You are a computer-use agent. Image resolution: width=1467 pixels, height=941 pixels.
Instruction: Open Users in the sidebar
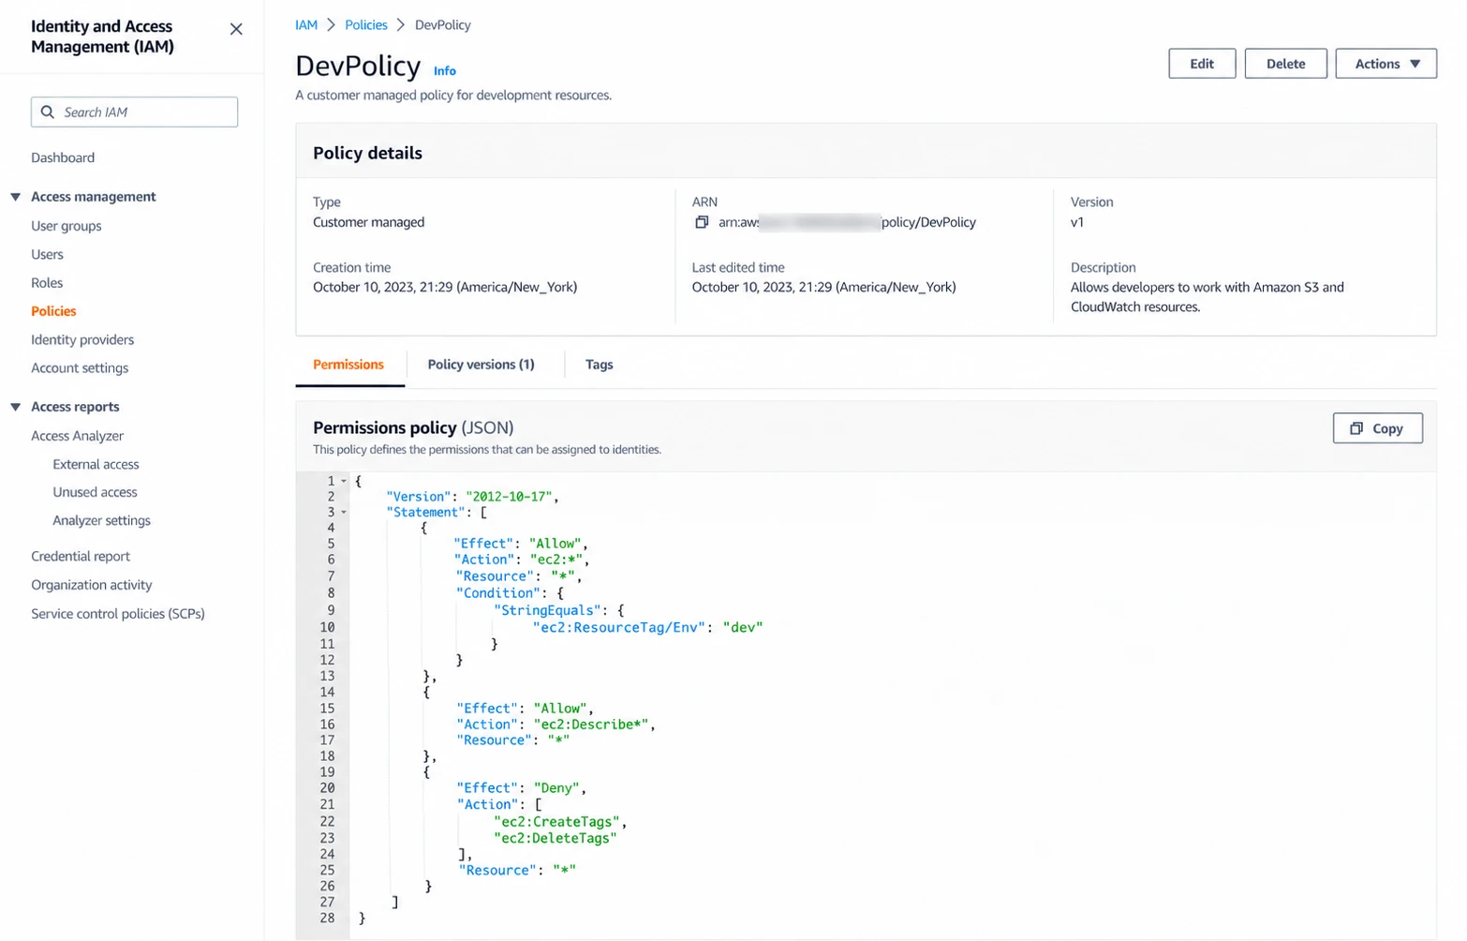(47, 254)
